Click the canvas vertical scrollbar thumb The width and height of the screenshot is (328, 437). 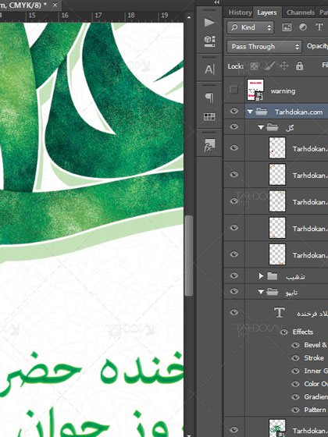pos(189,255)
